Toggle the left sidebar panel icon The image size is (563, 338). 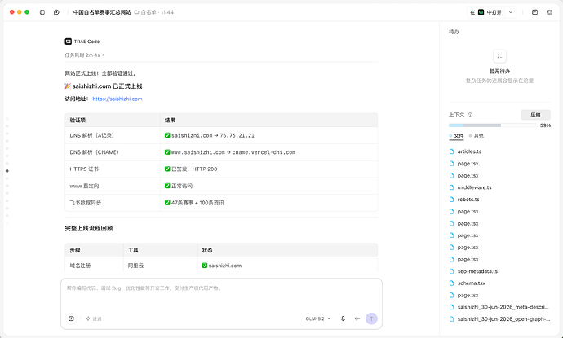click(x=42, y=12)
